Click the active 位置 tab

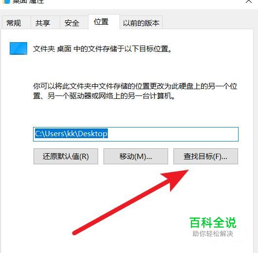point(101,22)
